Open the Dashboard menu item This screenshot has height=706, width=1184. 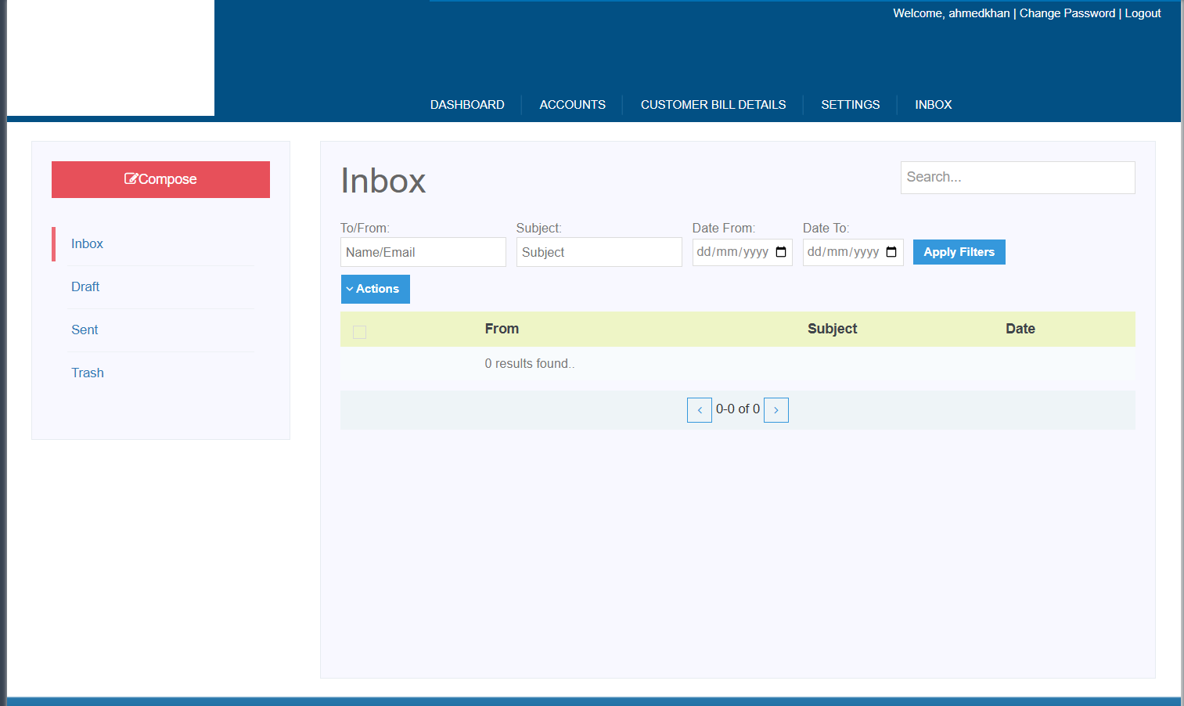[467, 105]
